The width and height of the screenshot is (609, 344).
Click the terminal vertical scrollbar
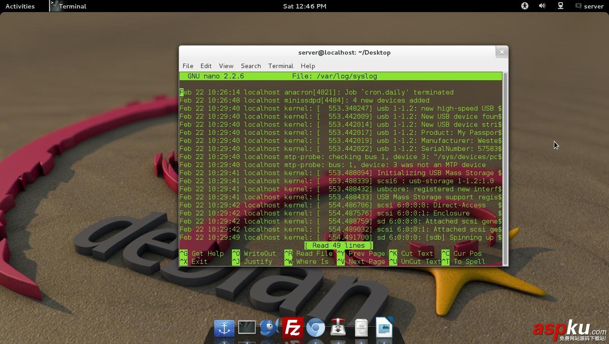pyautogui.click(x=505, y=168)
